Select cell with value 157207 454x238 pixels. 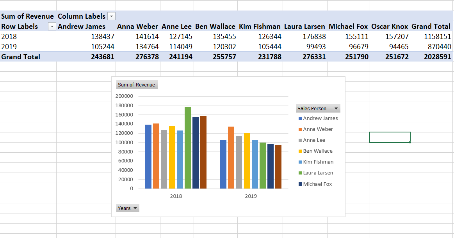pyautogui.click(x=390, y=36)
